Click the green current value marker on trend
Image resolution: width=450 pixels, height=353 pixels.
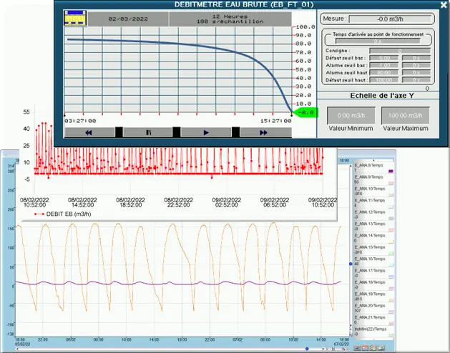point(306,112)
